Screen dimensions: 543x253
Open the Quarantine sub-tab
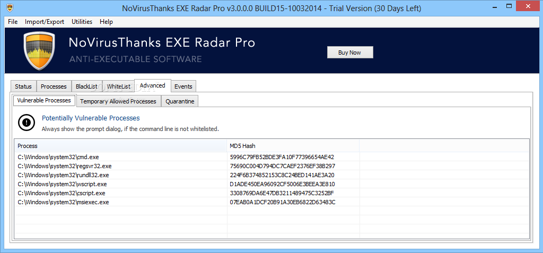pyautogui.click(x=180, y=101)
